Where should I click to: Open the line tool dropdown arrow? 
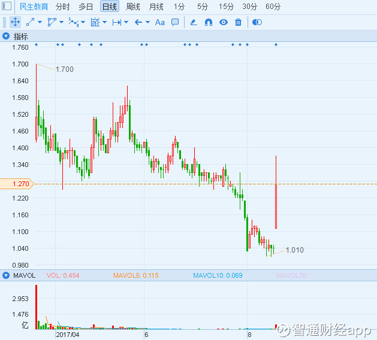click(40, 22)
